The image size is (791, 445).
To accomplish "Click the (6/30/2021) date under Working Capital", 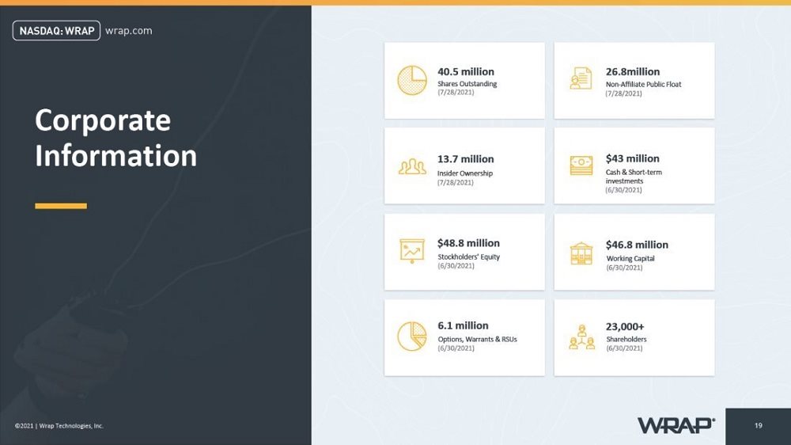I will [624, 268].
